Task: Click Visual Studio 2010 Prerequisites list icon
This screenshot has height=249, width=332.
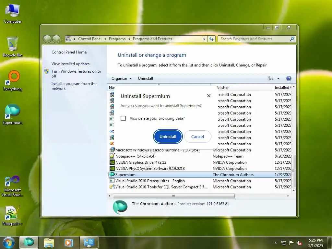Action: point(112,181)
